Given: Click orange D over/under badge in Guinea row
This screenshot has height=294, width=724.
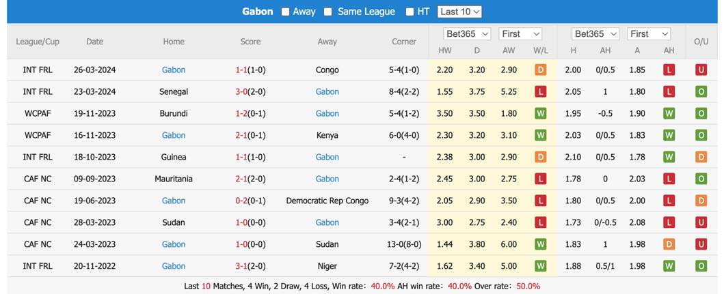Looking at the screenshot, I should (701, 157).
